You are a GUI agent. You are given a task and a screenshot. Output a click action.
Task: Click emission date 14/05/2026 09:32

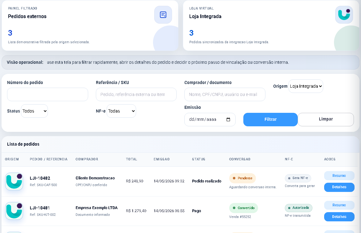(x=169, y=181)
